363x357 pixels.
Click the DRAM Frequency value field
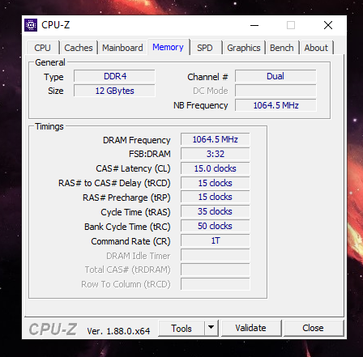(216, 139)
